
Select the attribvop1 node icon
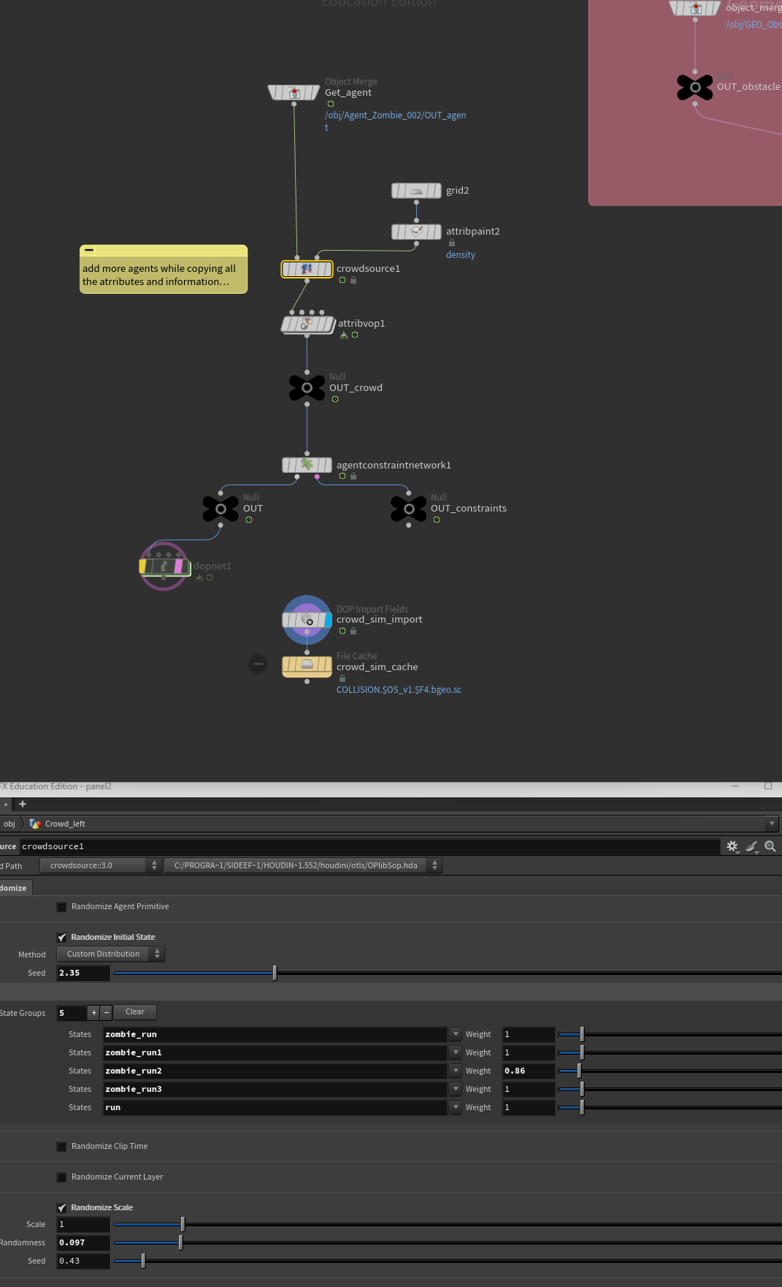[307, 324]
